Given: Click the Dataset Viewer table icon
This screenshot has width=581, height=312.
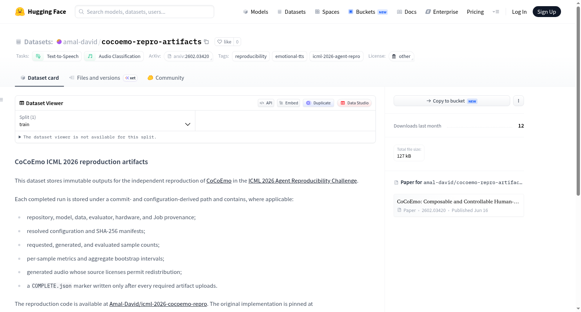Looking at the screenshot, I should (x=22, y=103).
